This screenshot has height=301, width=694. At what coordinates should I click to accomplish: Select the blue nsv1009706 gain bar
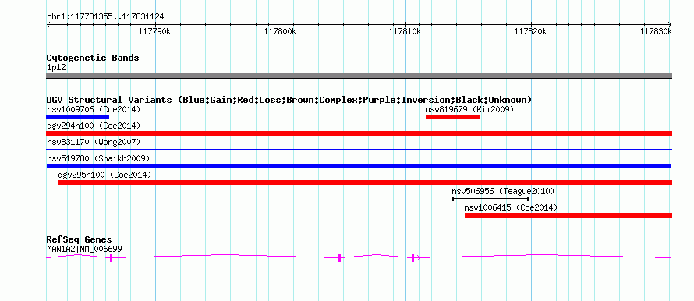point(77,117)
